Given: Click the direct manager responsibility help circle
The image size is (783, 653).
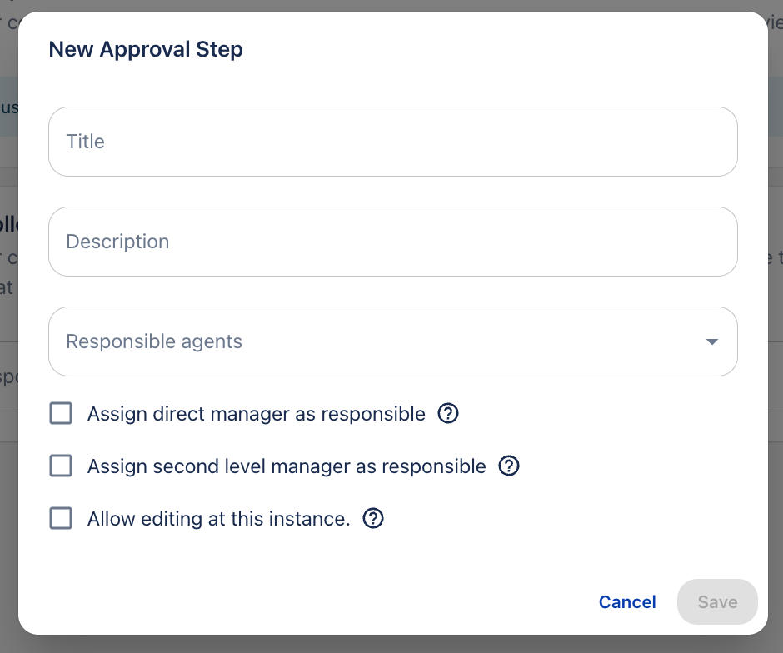Looking at the screenshot, I should tap(448, 413).
